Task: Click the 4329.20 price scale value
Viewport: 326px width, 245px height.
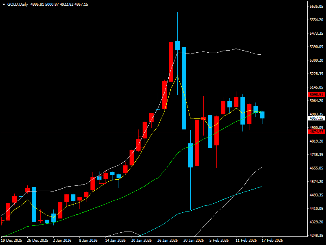Action: (x=317, y=222)
